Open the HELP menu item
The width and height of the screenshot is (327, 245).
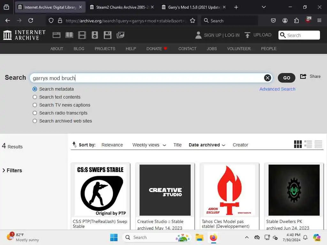[131, 49]
